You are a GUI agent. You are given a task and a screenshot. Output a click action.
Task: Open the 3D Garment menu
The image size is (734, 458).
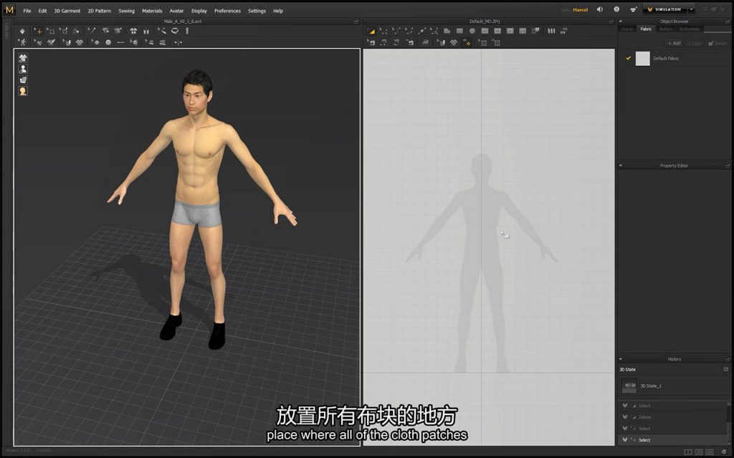[x=67, y=11]
